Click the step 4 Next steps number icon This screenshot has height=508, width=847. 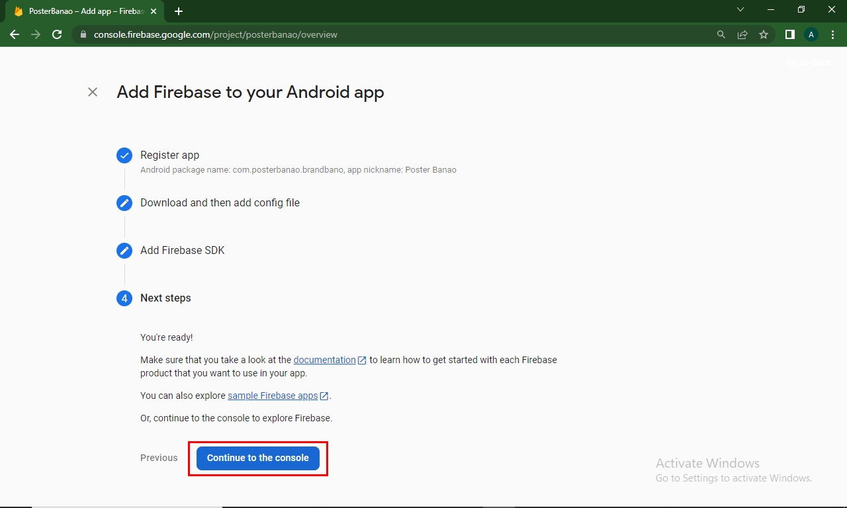coord(124,298)
